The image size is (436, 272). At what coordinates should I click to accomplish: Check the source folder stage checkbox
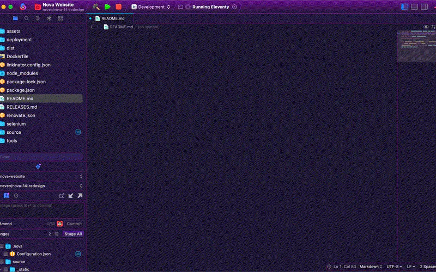tap(2, 262)
